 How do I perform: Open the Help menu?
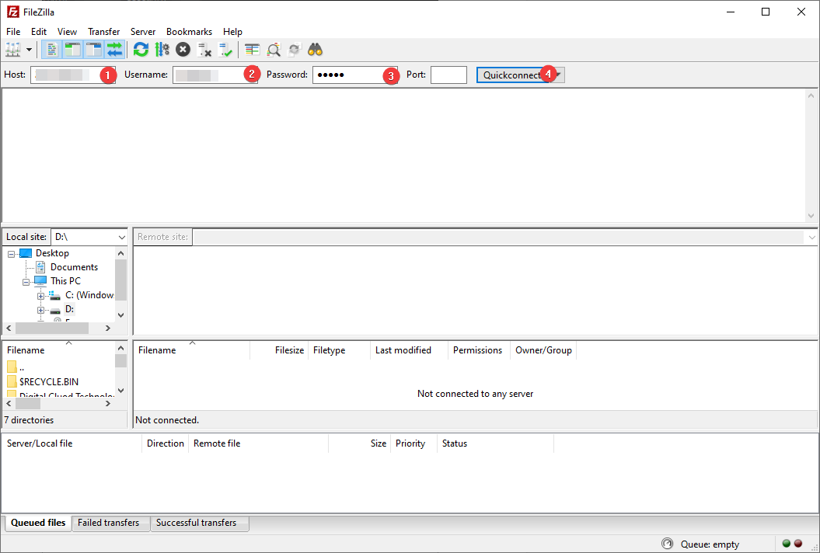coord(232,31)
